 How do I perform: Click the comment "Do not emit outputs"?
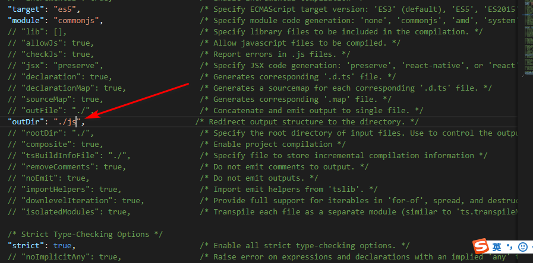coord(259,178)
